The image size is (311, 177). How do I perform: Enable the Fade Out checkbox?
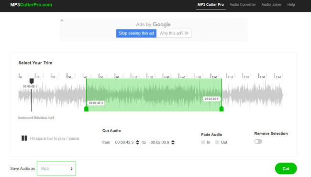pos(217,142)
